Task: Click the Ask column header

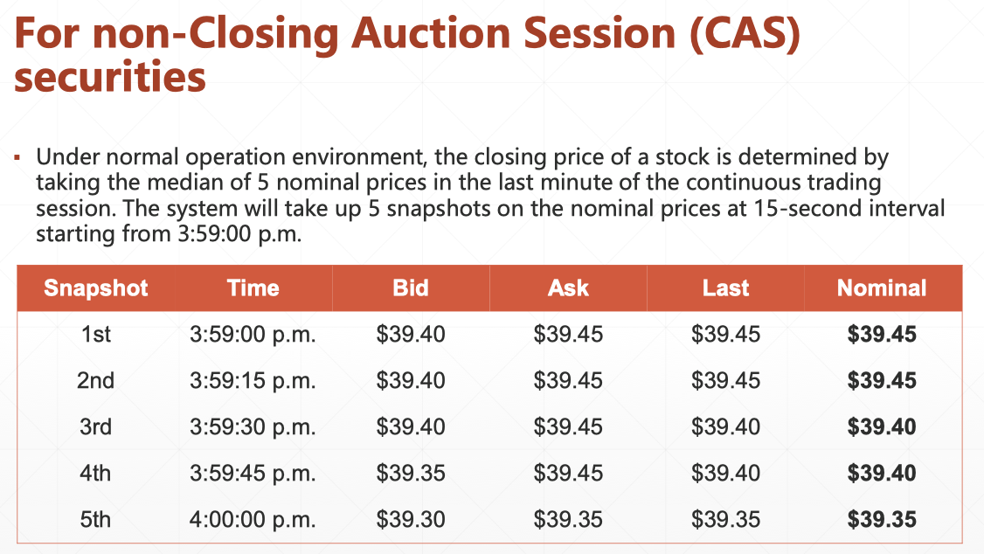Action: pos(568,288)
